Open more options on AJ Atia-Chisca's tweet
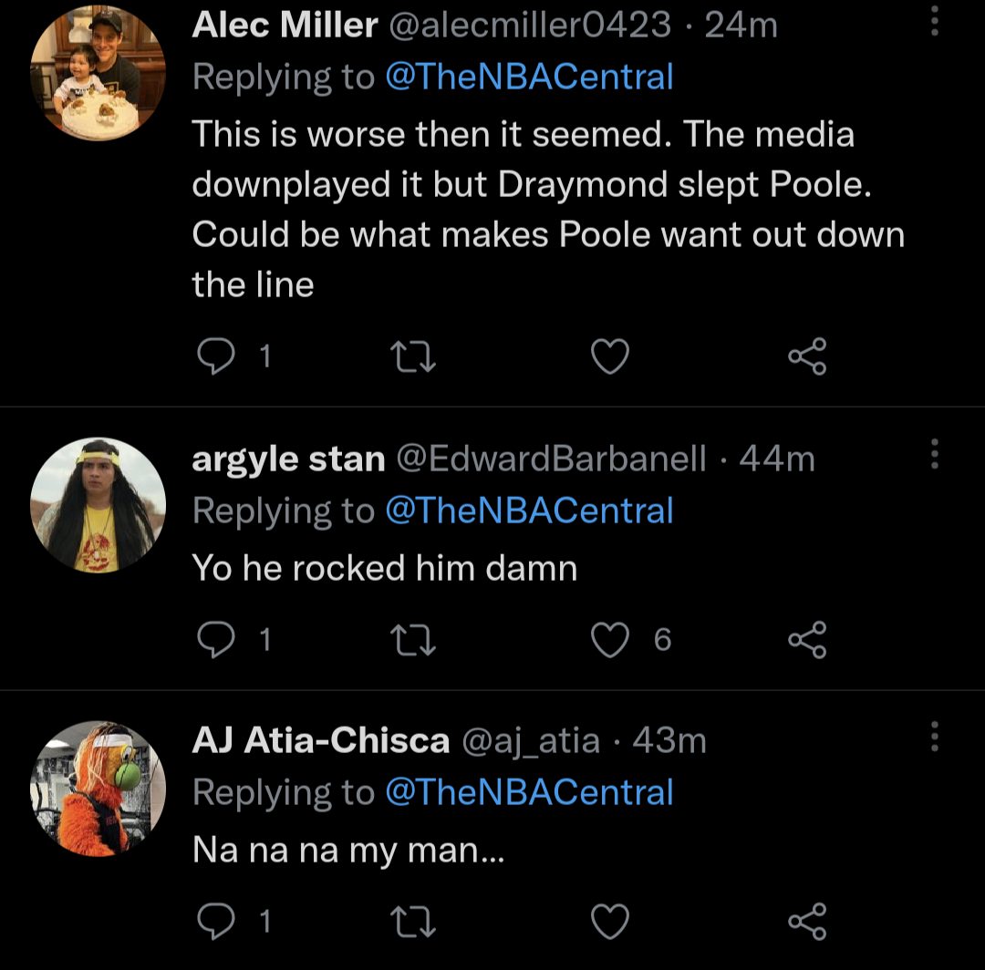985x970 pixels. (934, 736)
